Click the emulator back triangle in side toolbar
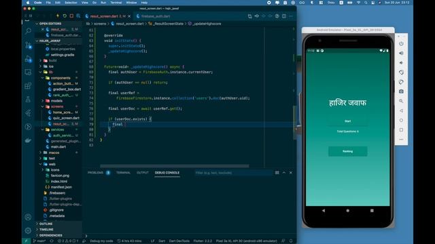Viewport: 435px width, 244px height. (401, 110)
